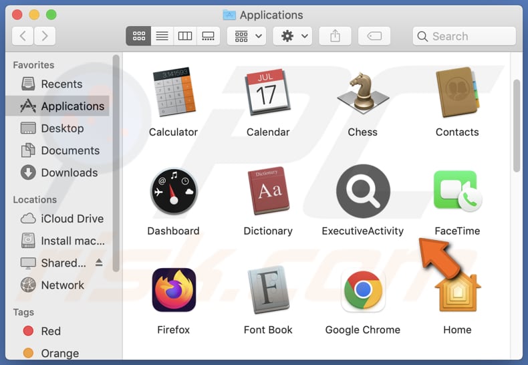Open the Firefox app icon

point(174,289)
